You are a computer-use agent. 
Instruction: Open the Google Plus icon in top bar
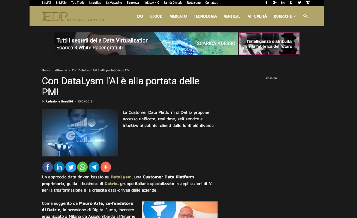pos(275,3)
